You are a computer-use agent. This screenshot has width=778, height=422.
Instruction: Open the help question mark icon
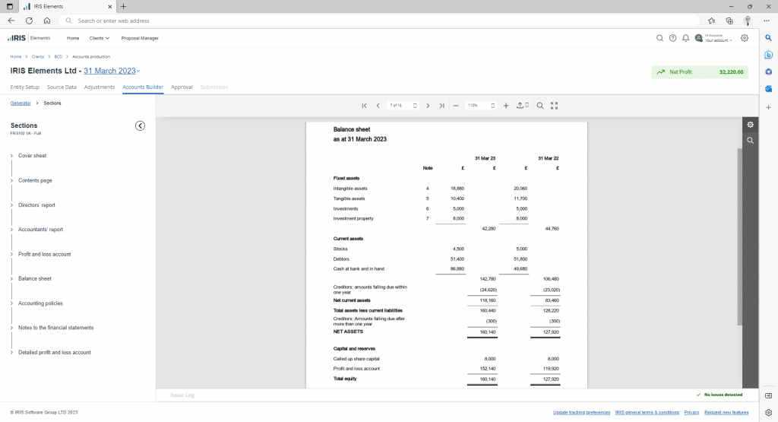(x=673, y=38)
